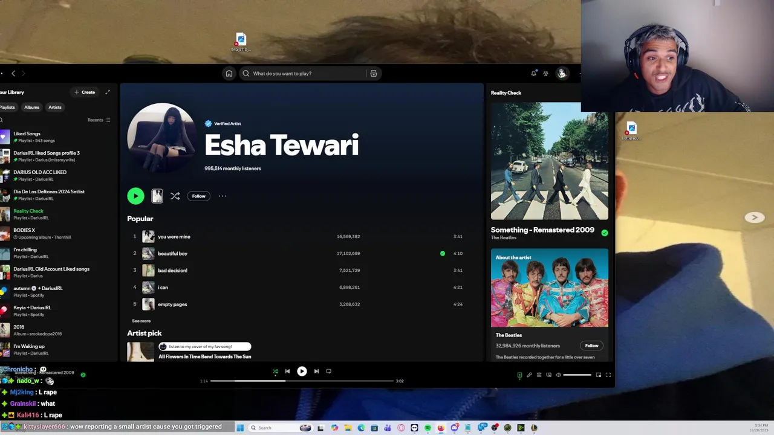Open Reality Check panel header
Screen dimensions: 774x435
tap(506, 93)
